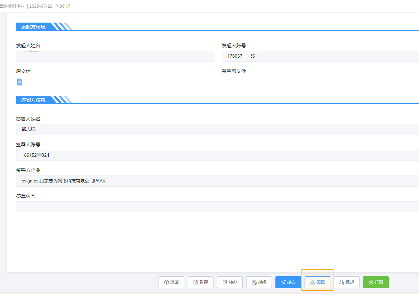Screen dimensions: 419x294
Task: Click the 发起方信息 section header
Action: 33,27
